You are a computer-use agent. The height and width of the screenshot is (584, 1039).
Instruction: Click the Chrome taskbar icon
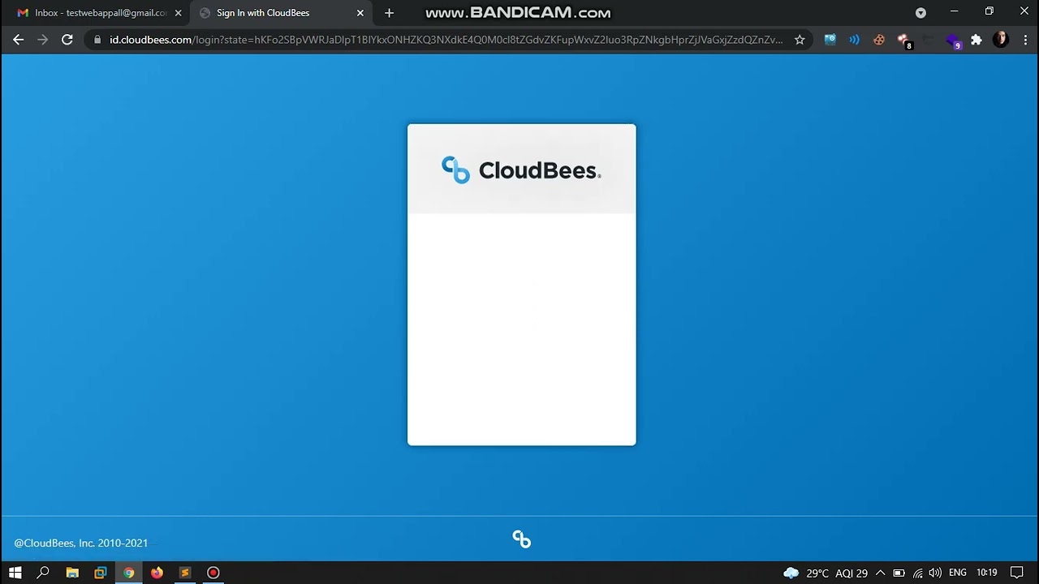click(x=128, y=573)
